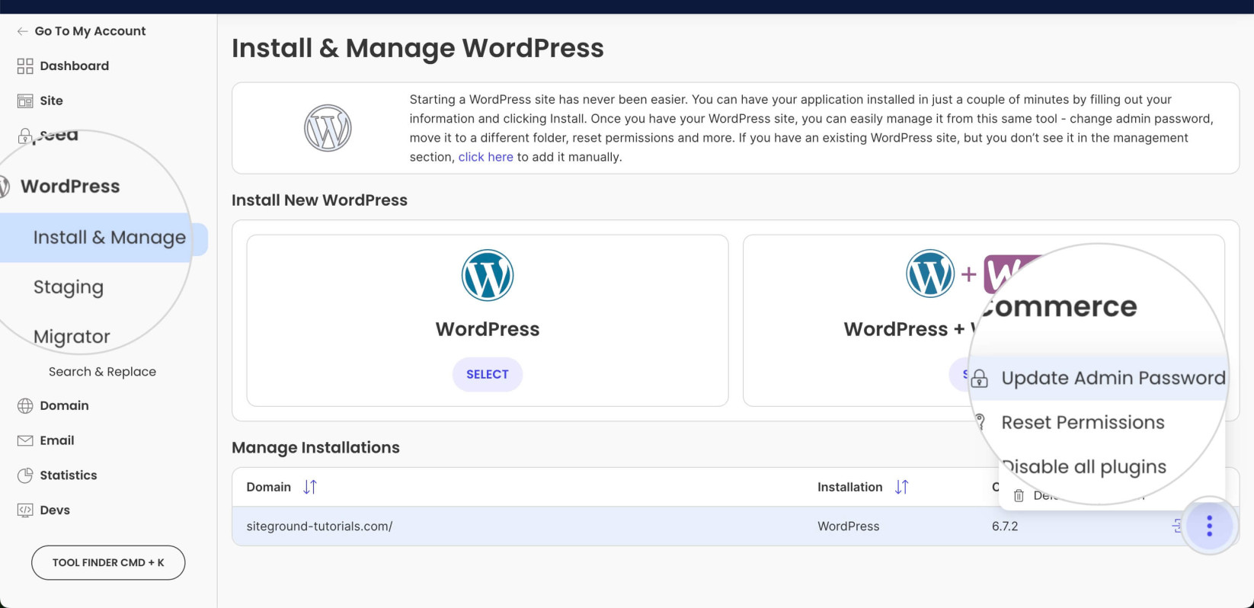Click the Email envelope icon
Image resolution: width=1254 pixels, height=608 pixels.
(x=25, y=441)
